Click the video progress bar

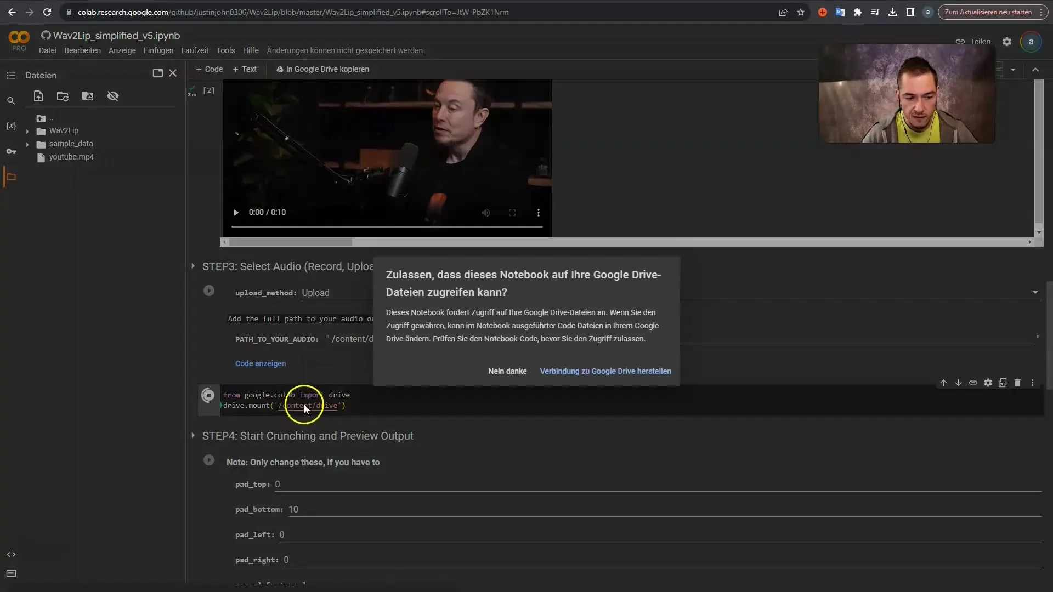click(387, 226)
